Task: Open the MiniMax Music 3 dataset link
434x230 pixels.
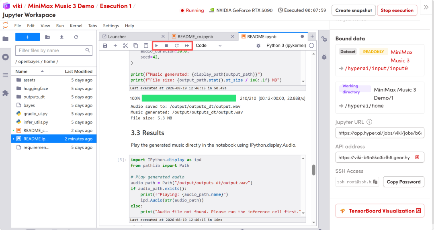Action: click(x=401, y=56)
